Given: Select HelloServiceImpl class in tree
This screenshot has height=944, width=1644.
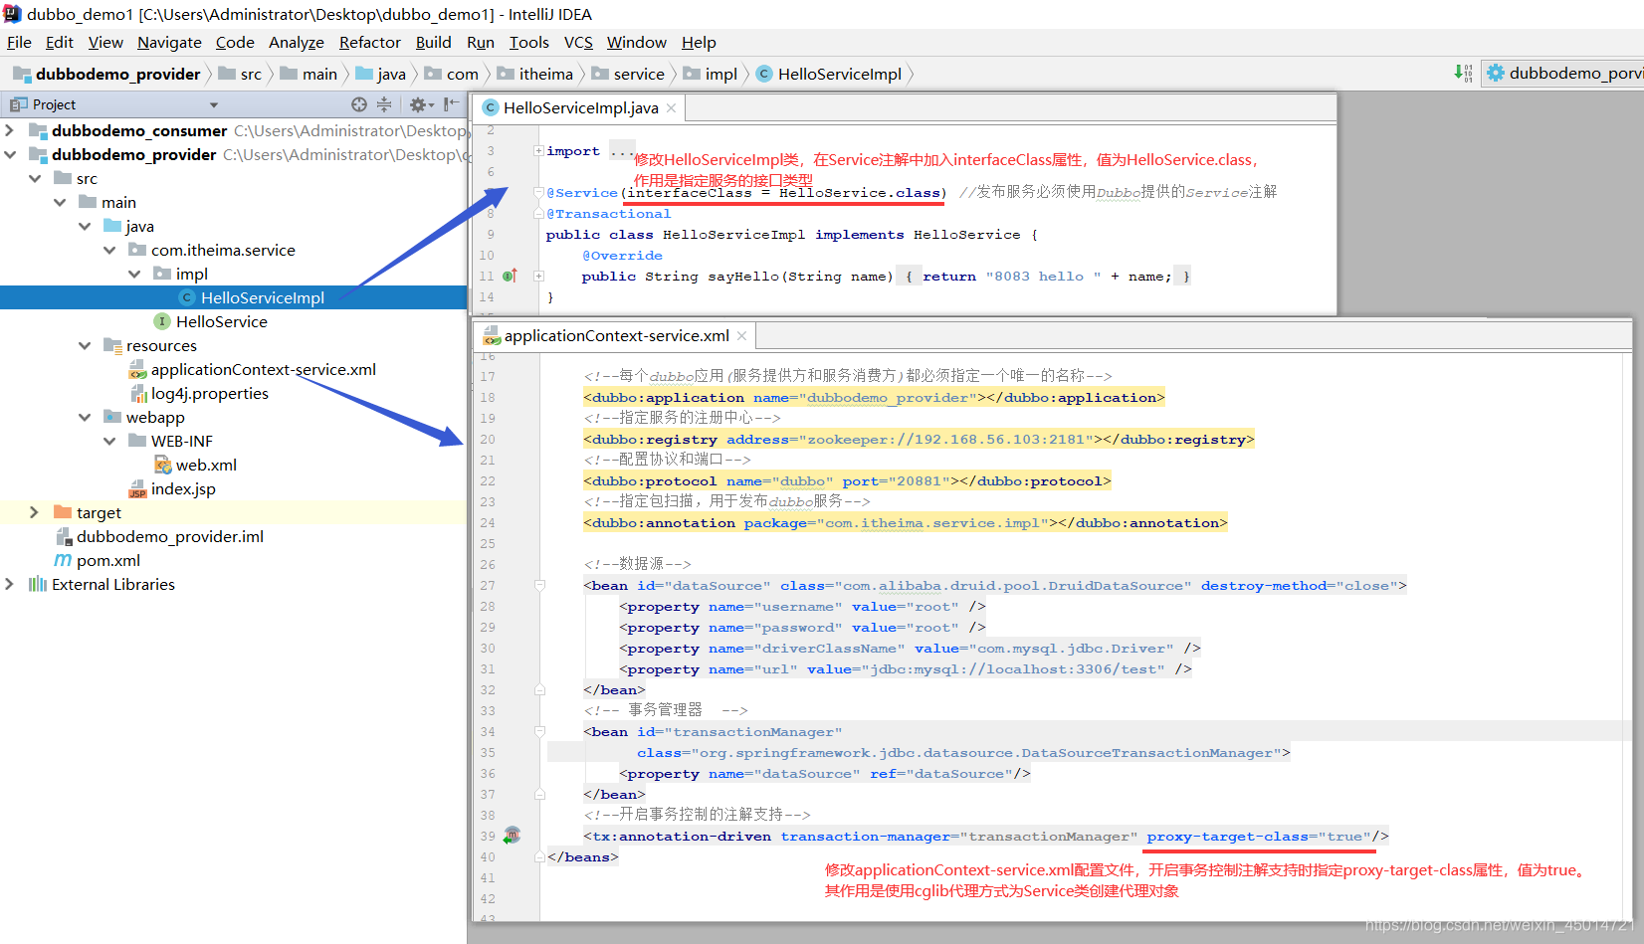Looking at the screenshot, I should tap(262, 297).
